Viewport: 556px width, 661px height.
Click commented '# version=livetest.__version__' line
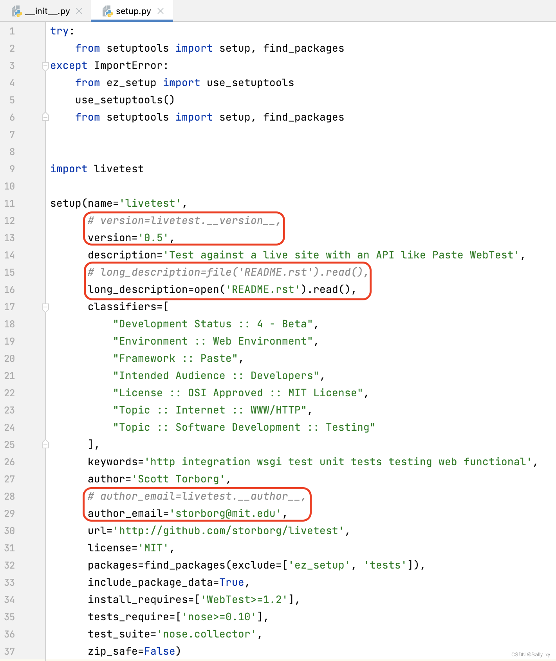click(x=184, y=220)
